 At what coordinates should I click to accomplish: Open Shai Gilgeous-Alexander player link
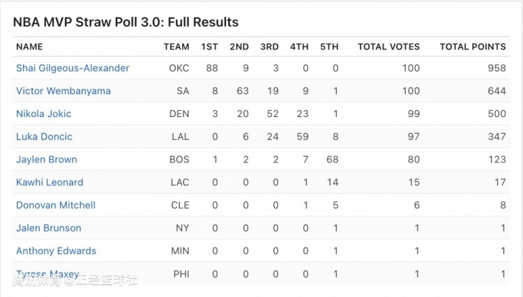click(73, 68)
